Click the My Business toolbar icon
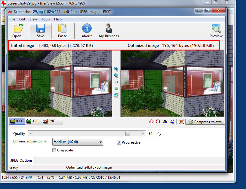This screenshot has width=246, height=189. tap(109, 31)
